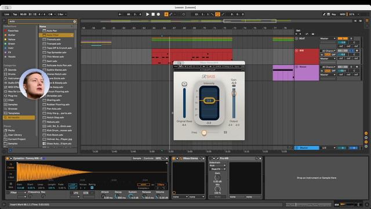
Task: Toggle the IN button above Original Bass
Action: point(184,84)
